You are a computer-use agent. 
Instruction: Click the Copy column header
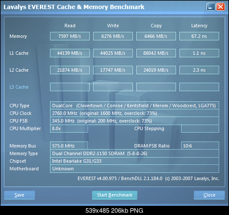click(x=156, y=26)
